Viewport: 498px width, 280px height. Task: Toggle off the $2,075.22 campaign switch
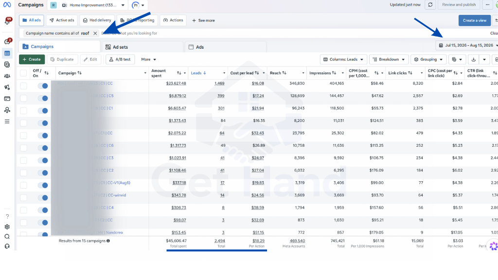(43, 136)
